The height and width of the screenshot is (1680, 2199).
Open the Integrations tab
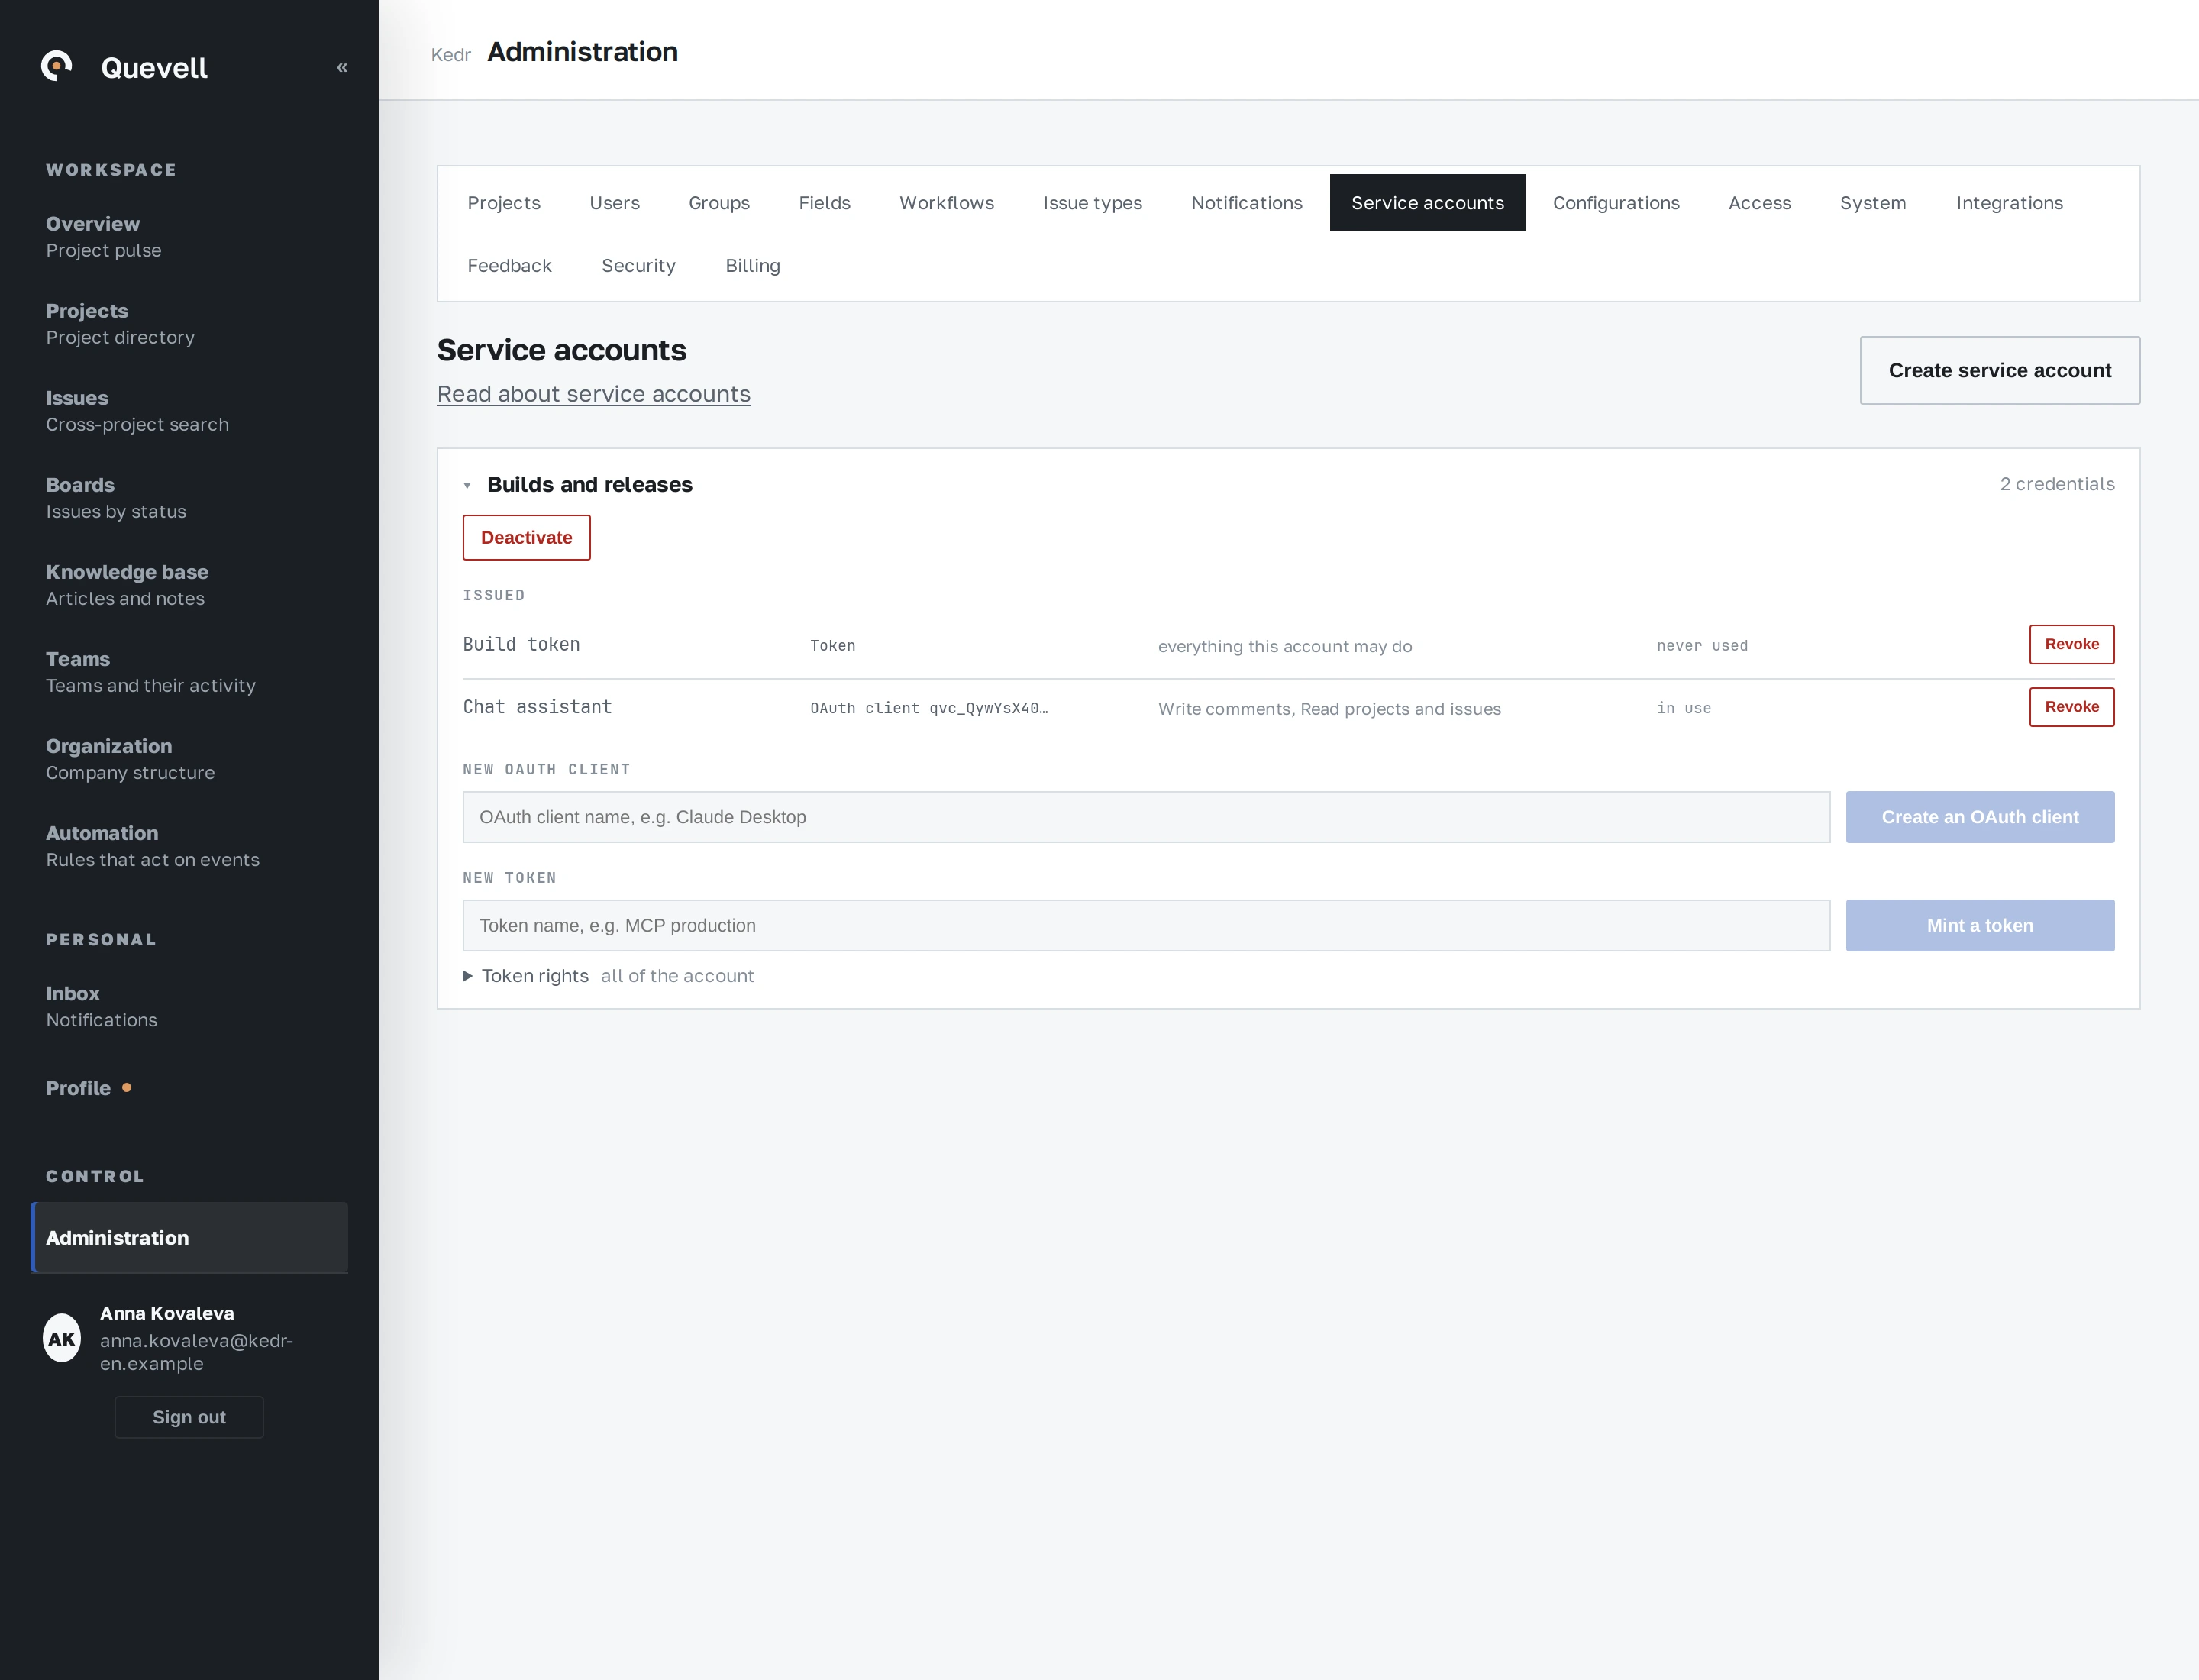point(2009,203)
